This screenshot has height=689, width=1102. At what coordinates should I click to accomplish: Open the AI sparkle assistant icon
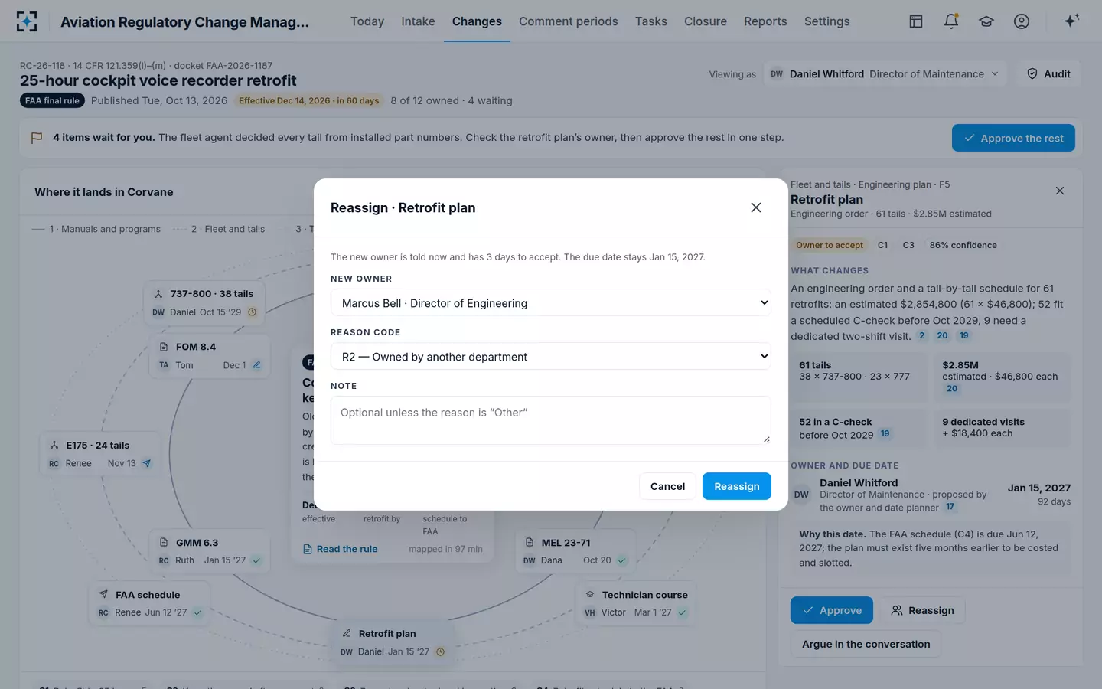1071,21
